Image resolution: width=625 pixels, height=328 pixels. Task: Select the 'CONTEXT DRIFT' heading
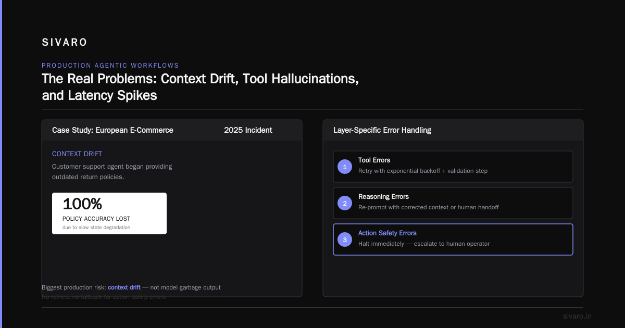(x=77, y=154)
